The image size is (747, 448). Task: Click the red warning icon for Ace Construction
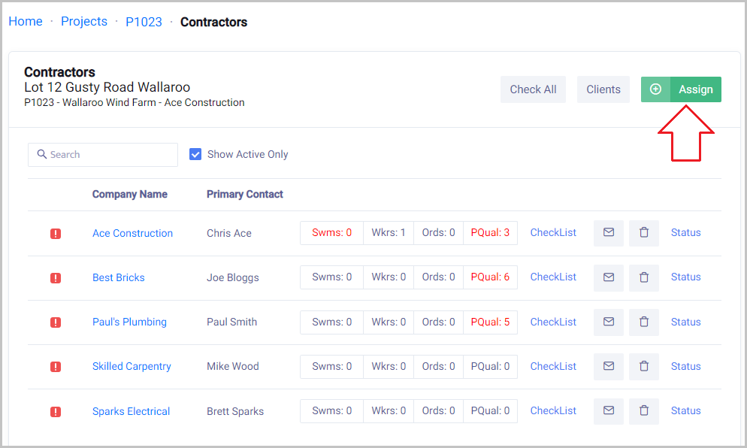click(56, 234)
